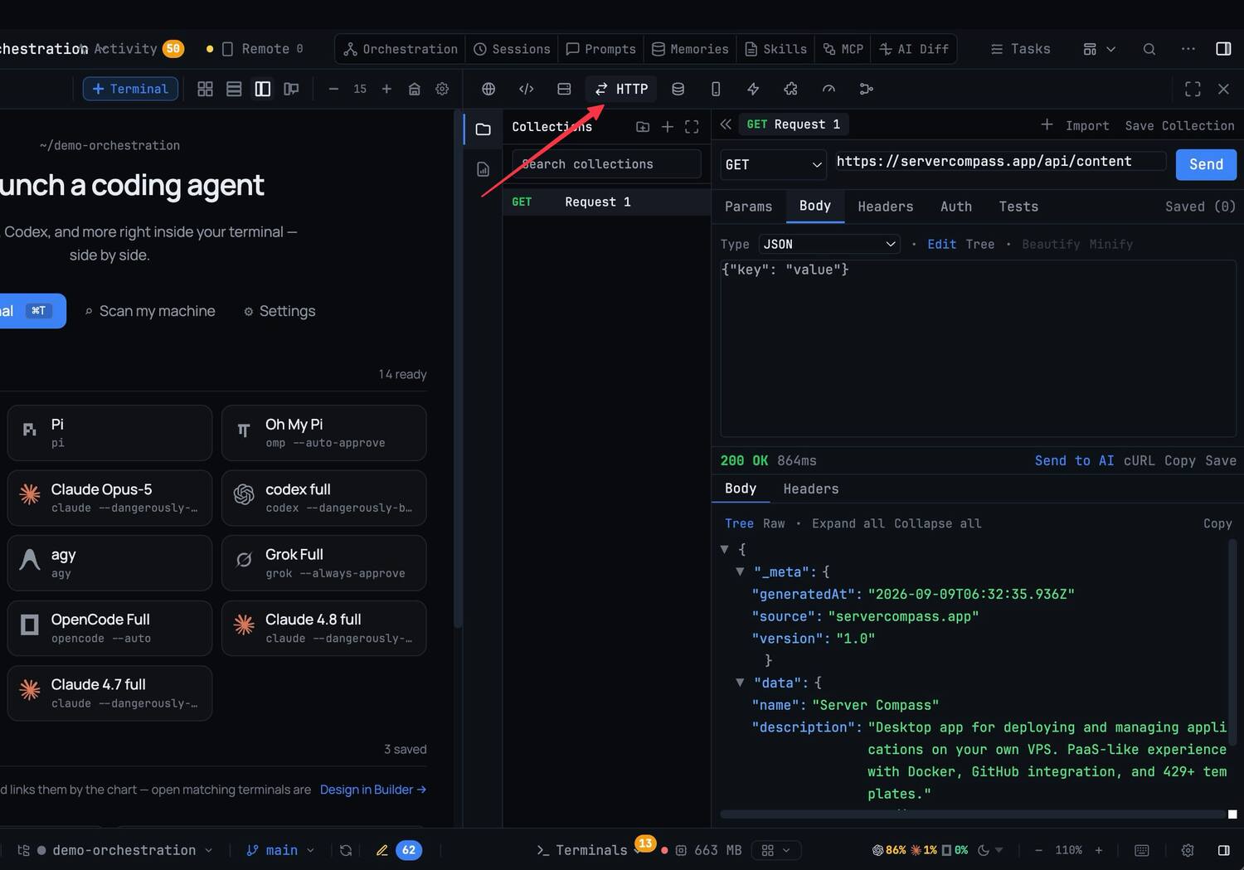Click Send to AI link

(1074, 460)
